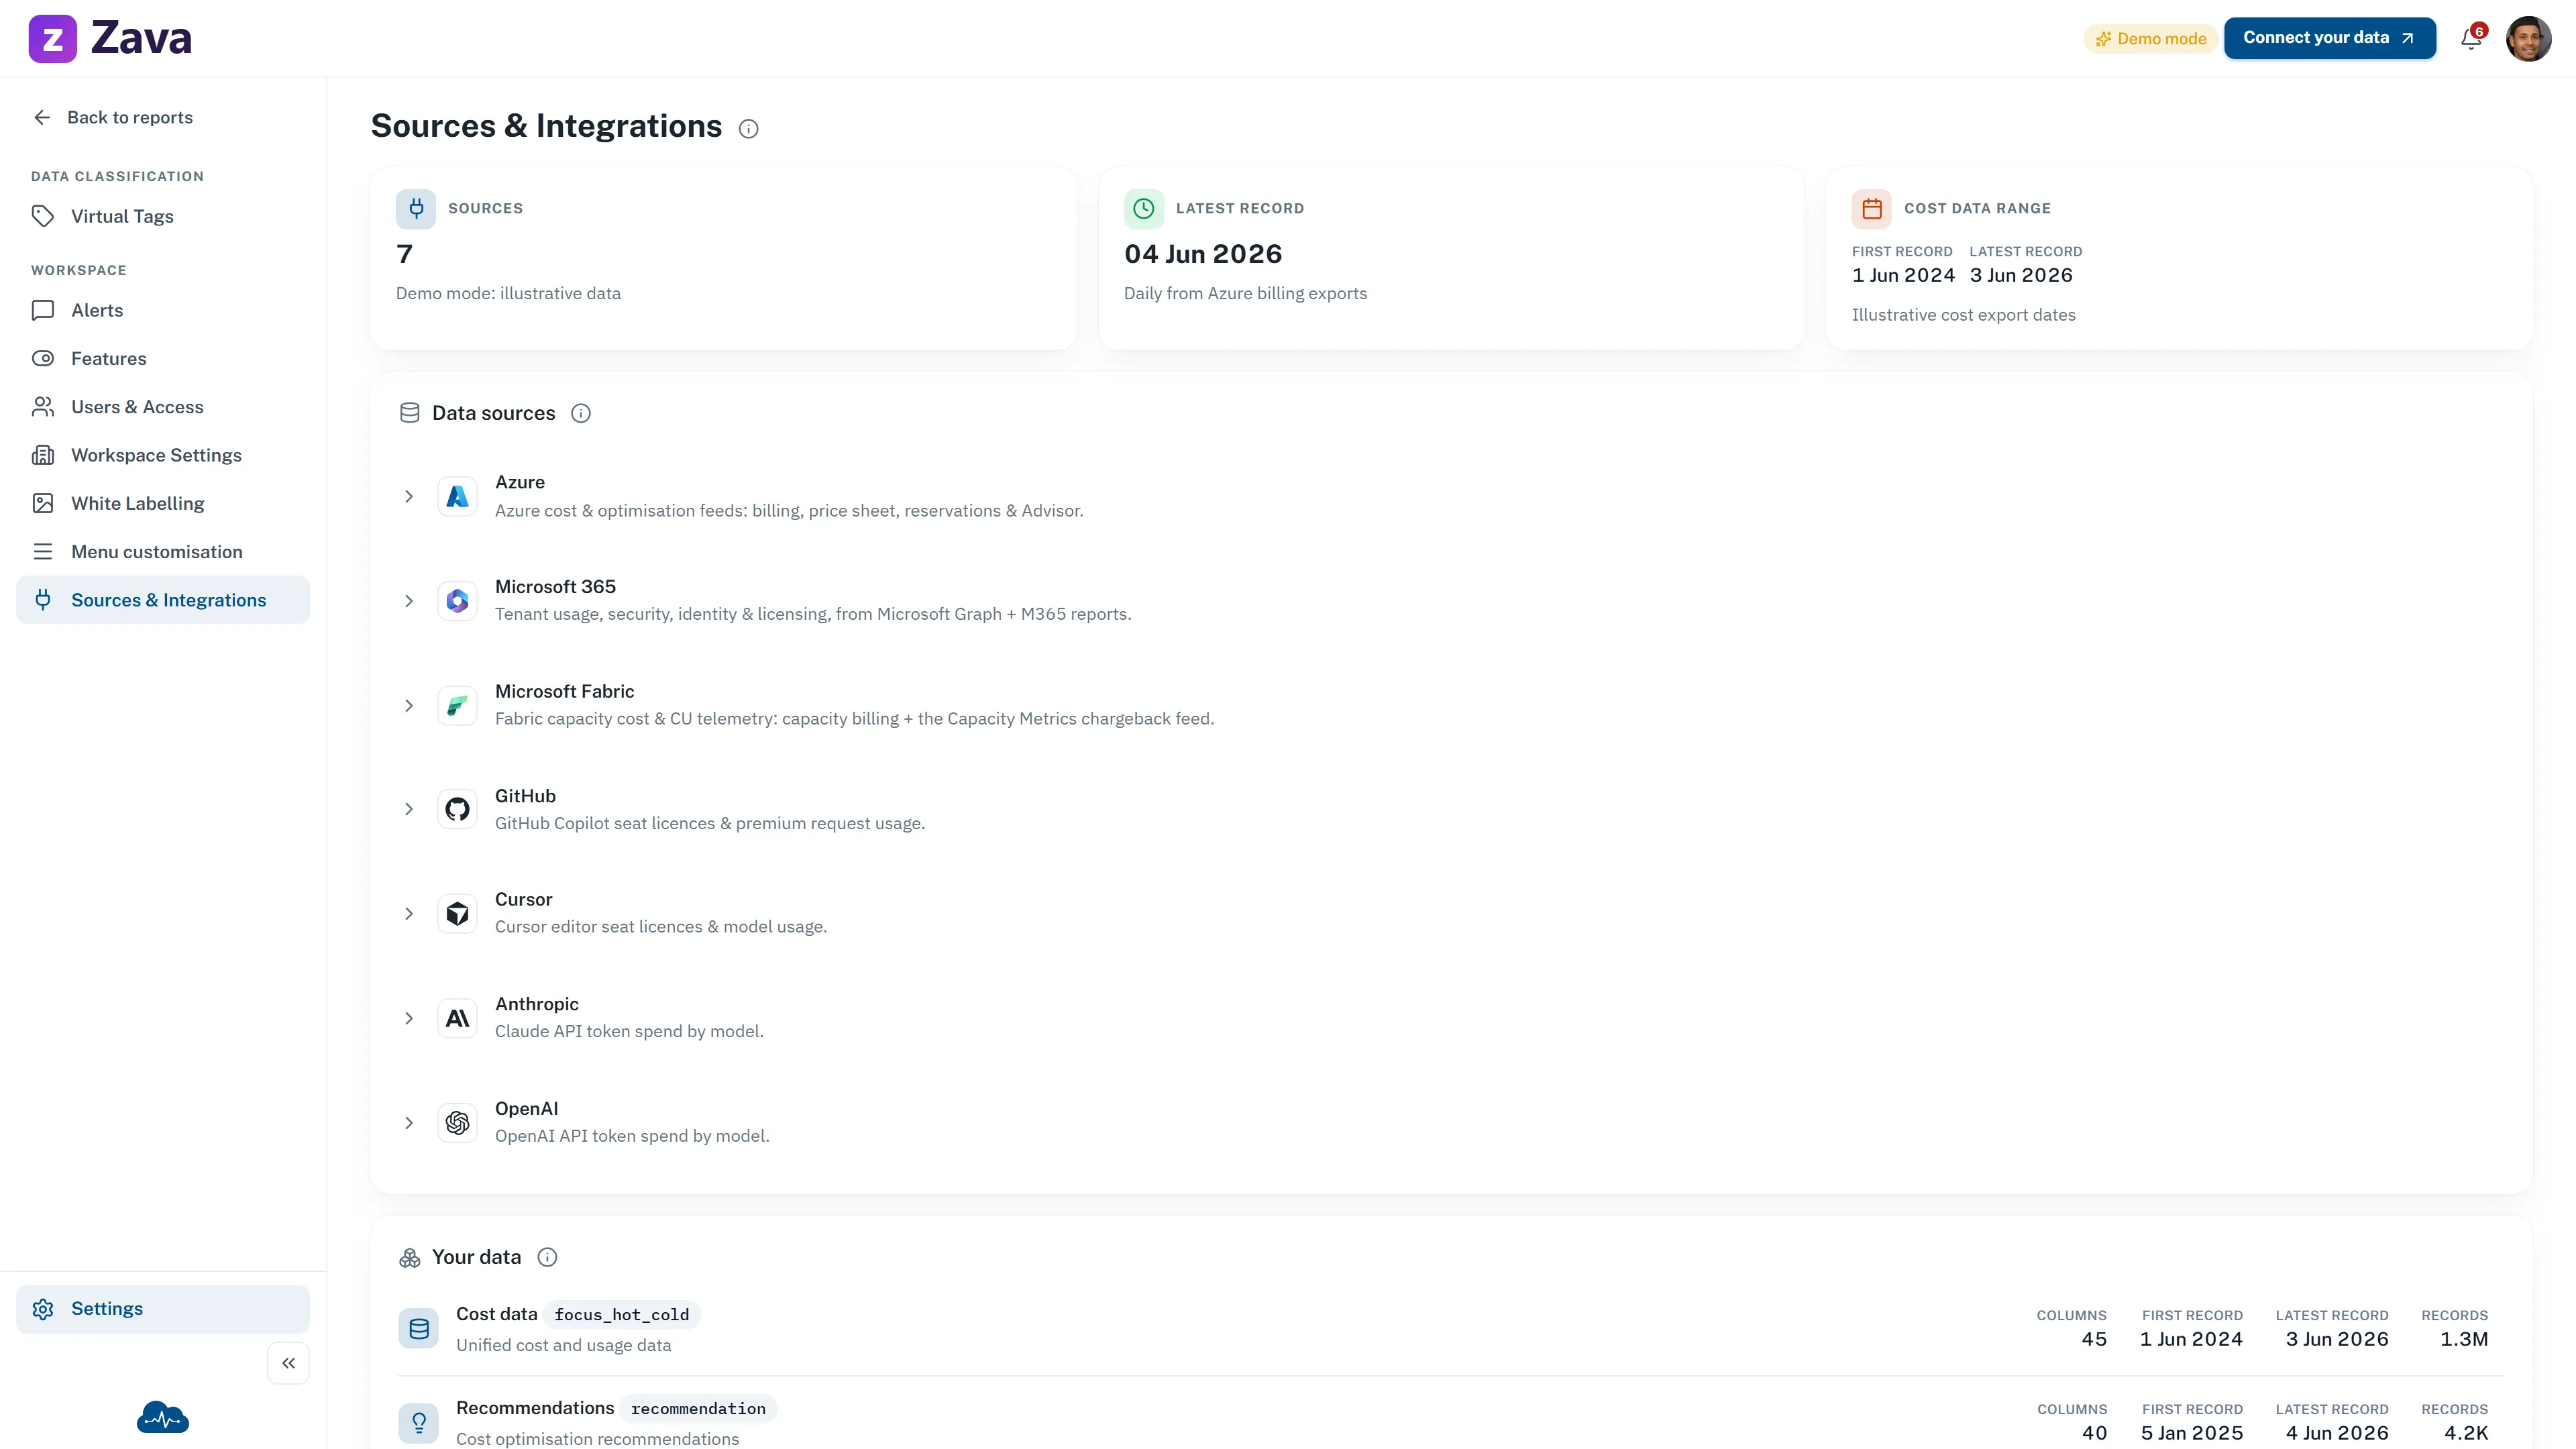Expand the Microsoft 365 row
Image resolution: width=2576 pixels, height=1449 pixels.
[409, 601]
